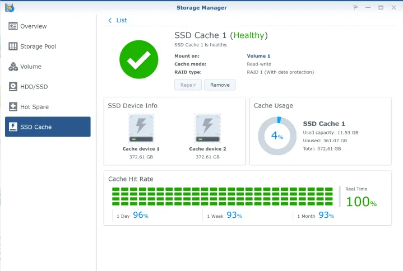Open the Storage Pool section label
The height and width of the screenshot is (271, 403).
coord(38,46)
